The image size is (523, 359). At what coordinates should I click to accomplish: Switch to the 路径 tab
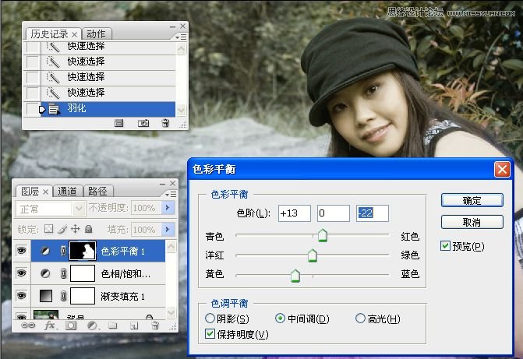point(97,191)
